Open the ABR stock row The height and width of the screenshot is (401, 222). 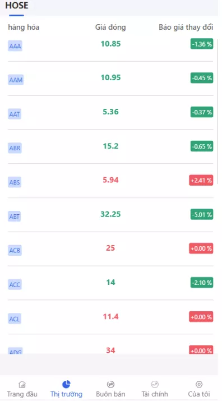(110, 146)
